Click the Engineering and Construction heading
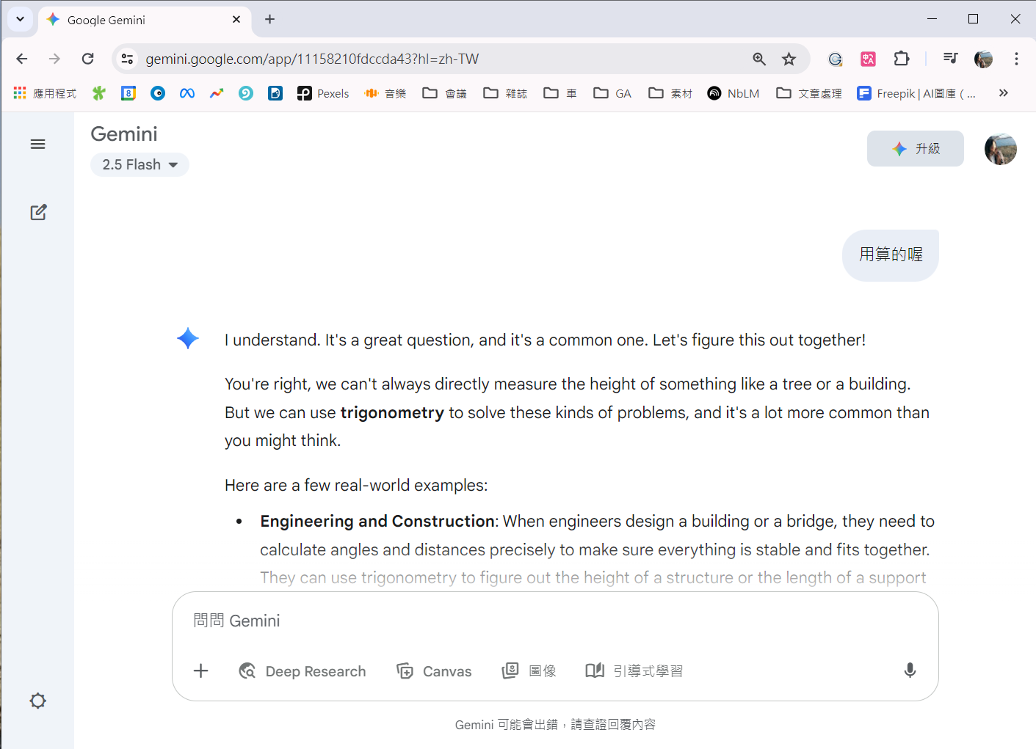1036x749 pixels. [377, 521]
